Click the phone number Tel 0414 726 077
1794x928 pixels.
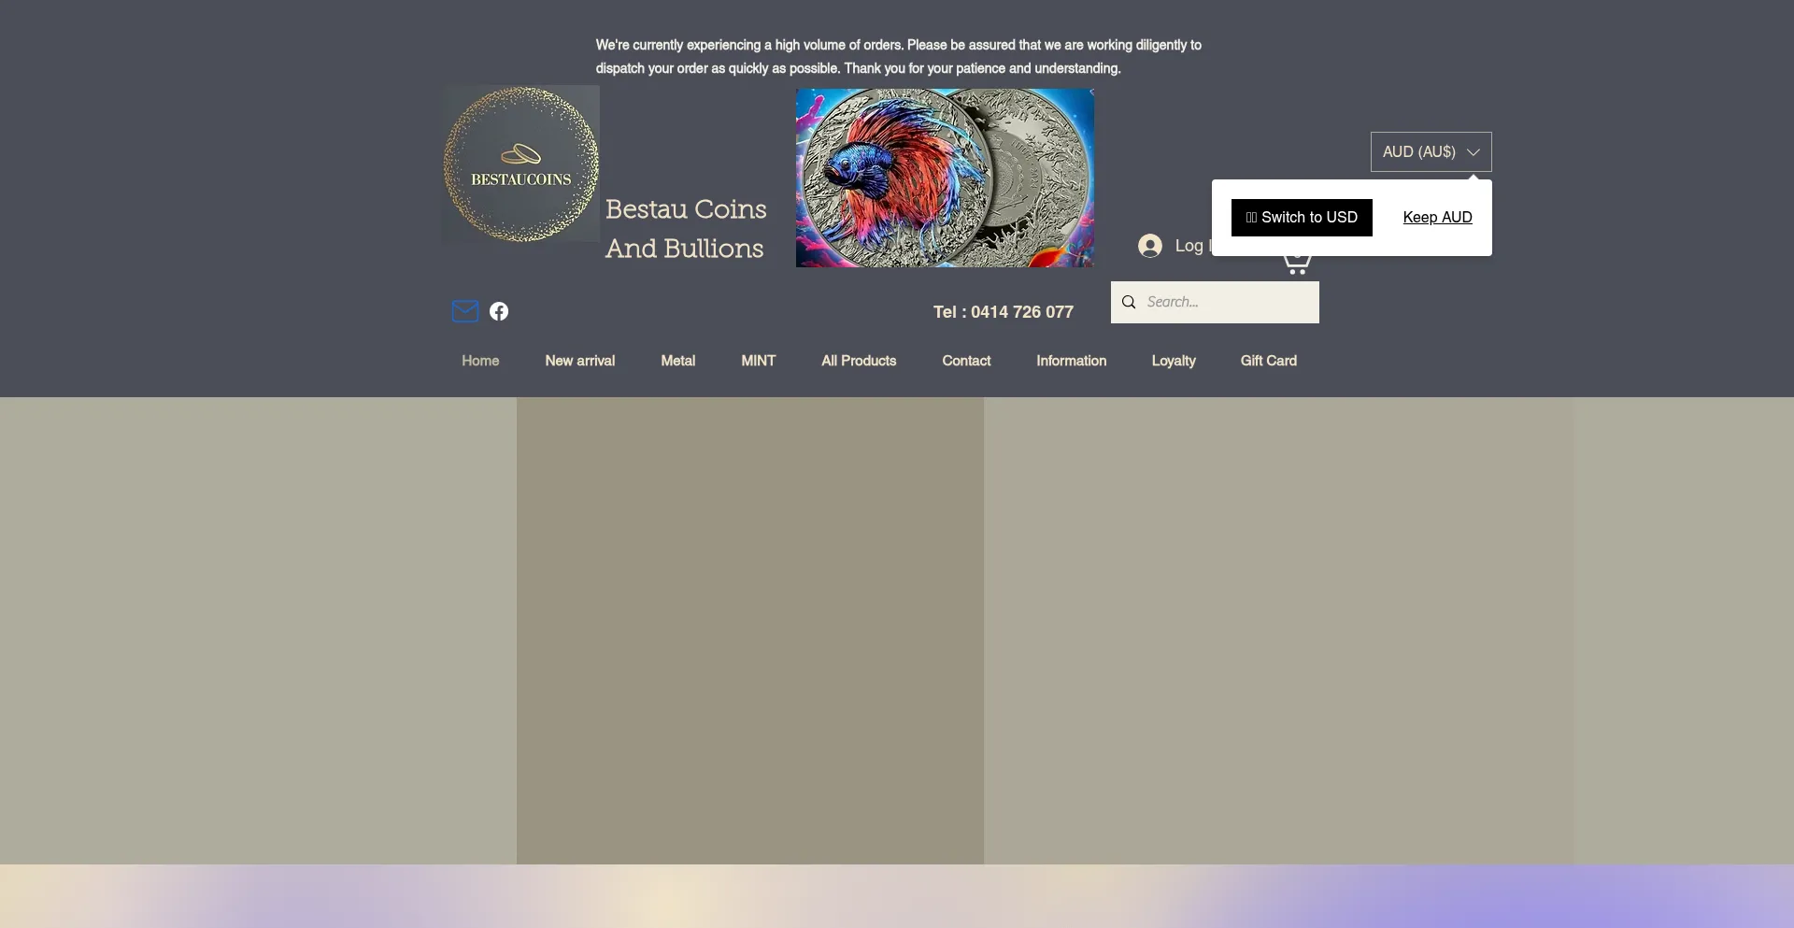tap(1004, 311)
